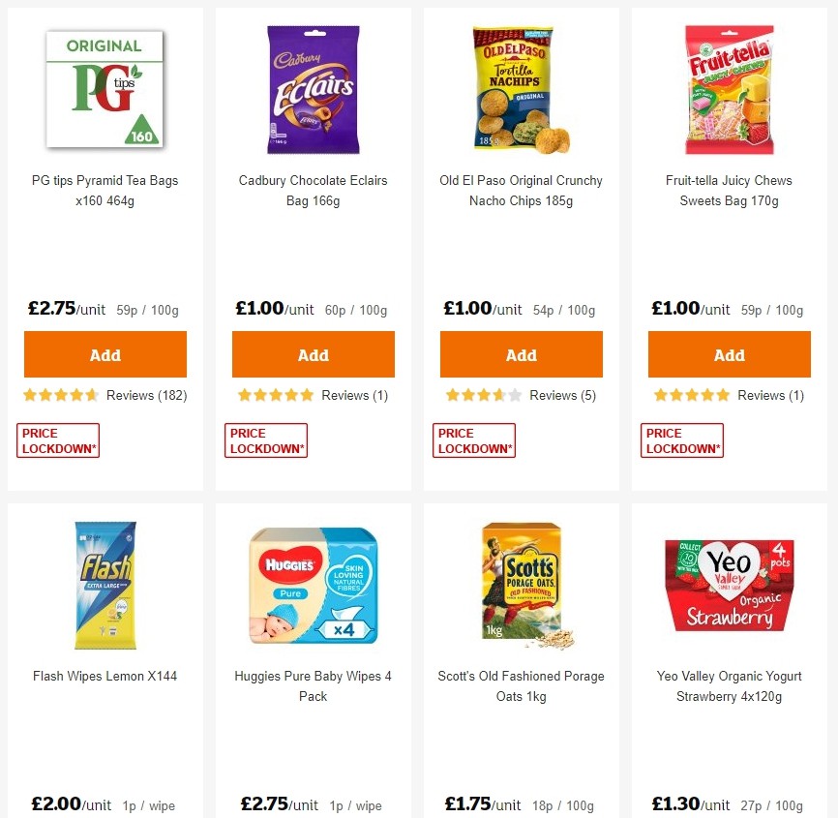Add PG tips Pyramid Tea Bags to basket

[x=105, y=353]
